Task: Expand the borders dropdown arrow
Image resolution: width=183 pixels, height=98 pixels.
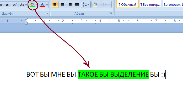Action: [110, 4]
